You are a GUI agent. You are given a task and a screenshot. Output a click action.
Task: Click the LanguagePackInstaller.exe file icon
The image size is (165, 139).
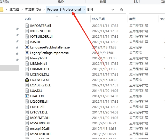click(x=27, y=47)
